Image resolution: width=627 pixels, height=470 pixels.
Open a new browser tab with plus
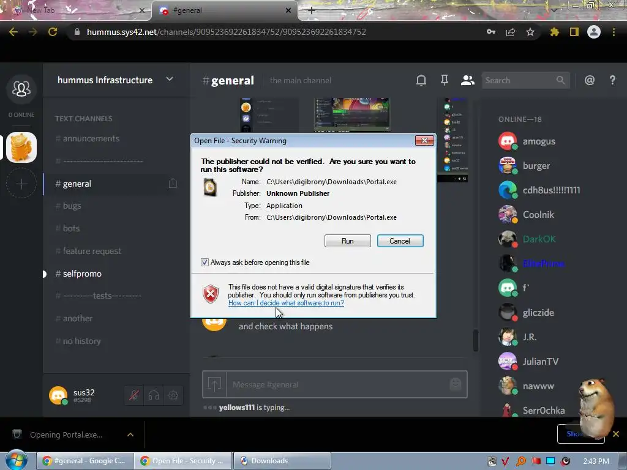312,10
